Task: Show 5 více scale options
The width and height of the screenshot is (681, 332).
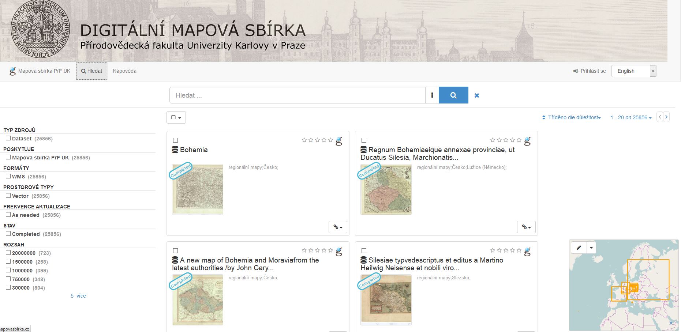Action: [x=78, y=296]
